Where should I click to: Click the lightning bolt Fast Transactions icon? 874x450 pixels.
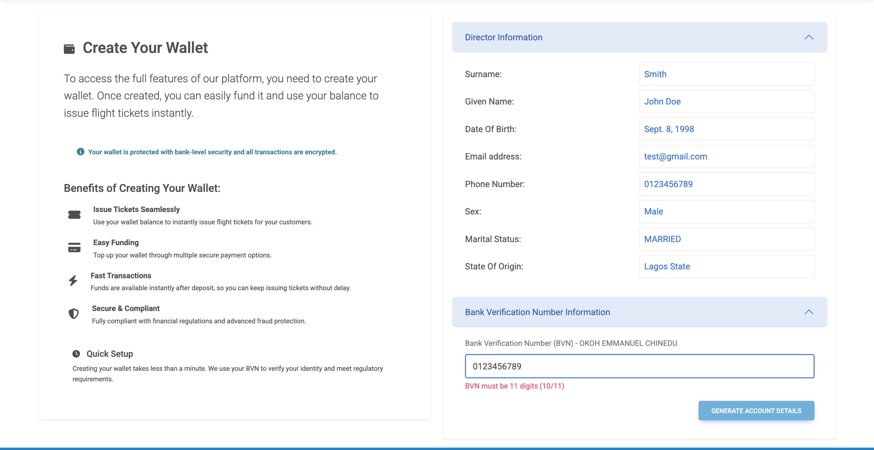point(73,281)
